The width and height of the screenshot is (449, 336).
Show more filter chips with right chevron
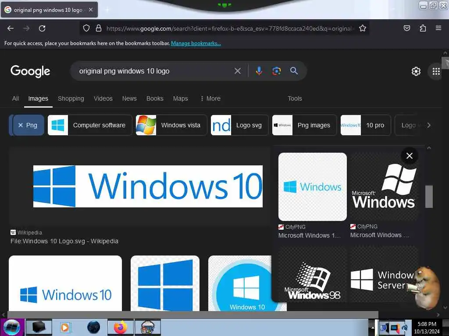click(429, 125)
